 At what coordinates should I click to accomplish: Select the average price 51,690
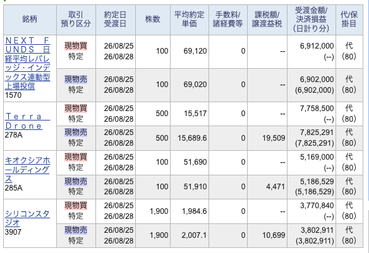click(x=195, y=162)
